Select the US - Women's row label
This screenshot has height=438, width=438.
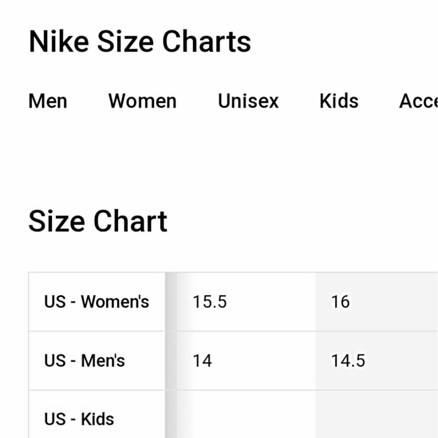(x=97, y=302)
